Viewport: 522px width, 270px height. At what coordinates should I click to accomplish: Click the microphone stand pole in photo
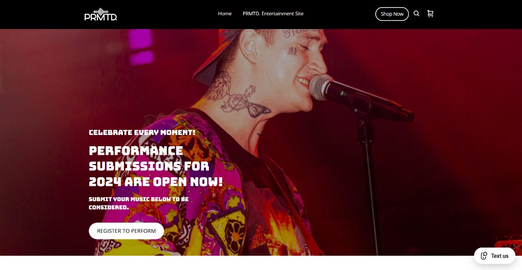click(370, 186)
